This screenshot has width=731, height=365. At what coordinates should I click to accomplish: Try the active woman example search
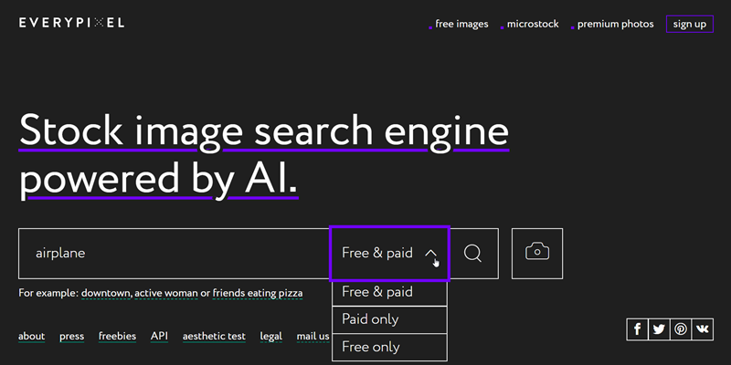pyautogui.click(x=166, y=293)
